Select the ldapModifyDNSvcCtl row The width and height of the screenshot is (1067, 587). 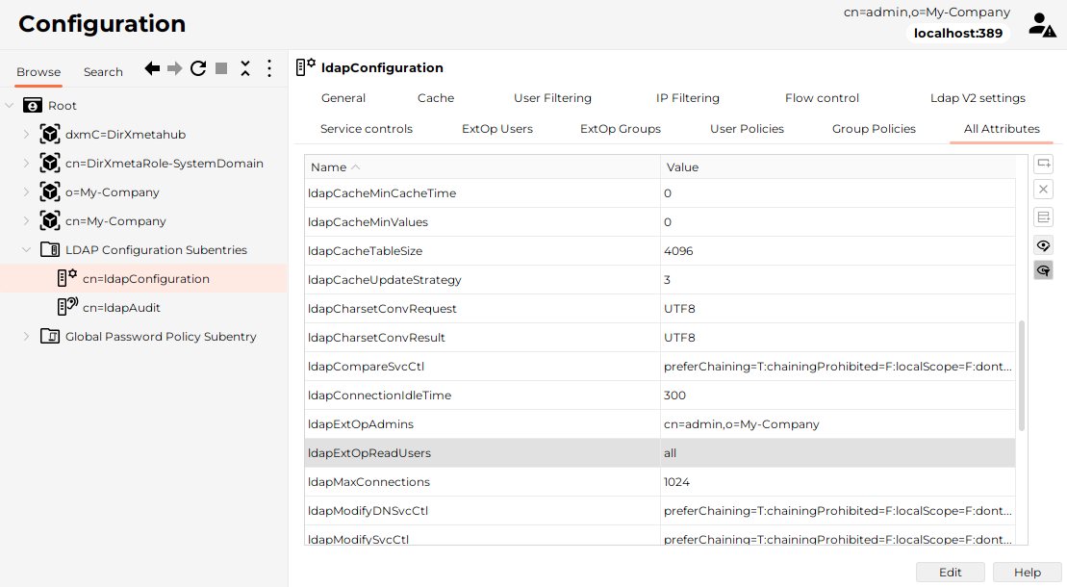[660, 511]
